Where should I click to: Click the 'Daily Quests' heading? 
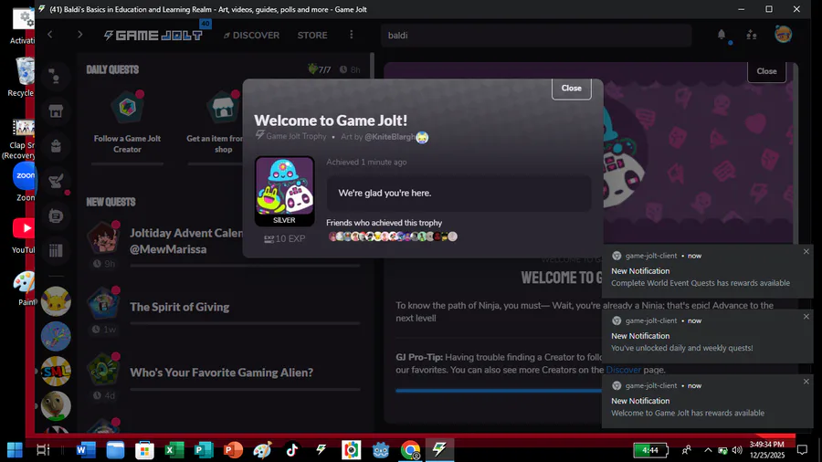tap(112, 69)
